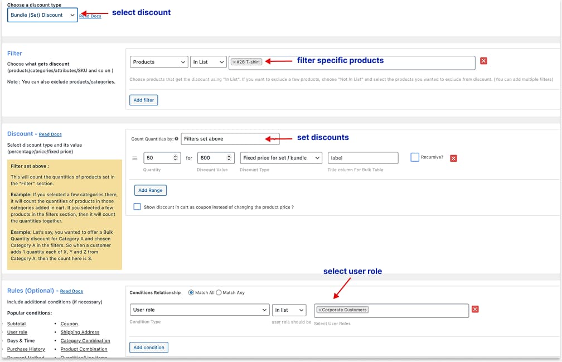Check "Show discount in cart as coupon" option

pos(136,206)
